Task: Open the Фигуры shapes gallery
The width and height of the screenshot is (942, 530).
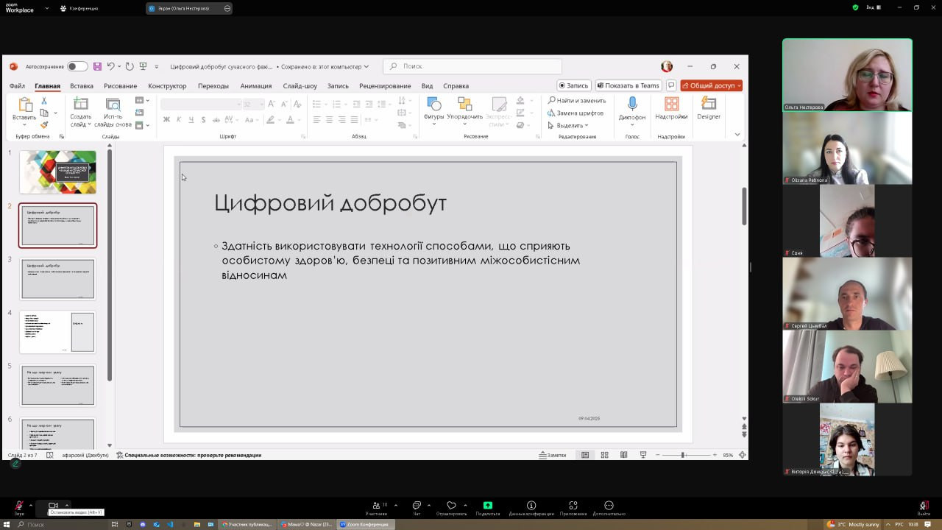Action: (433, 107)
